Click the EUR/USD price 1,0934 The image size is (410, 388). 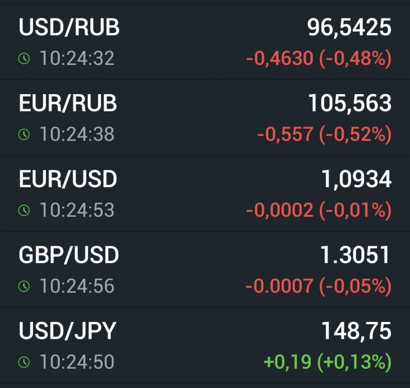[x=356, y=179]
